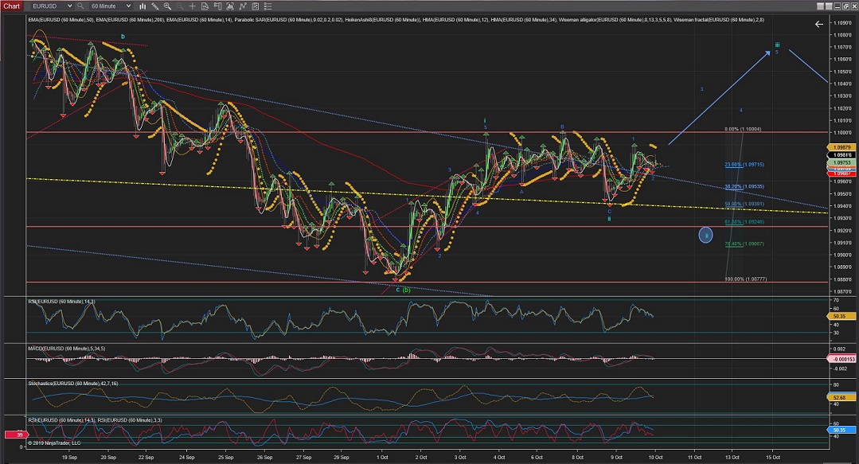Screen dimensions: 859x464
Task: Click the red 39 marker at bottom left
Action: click(x=17, y=435)
